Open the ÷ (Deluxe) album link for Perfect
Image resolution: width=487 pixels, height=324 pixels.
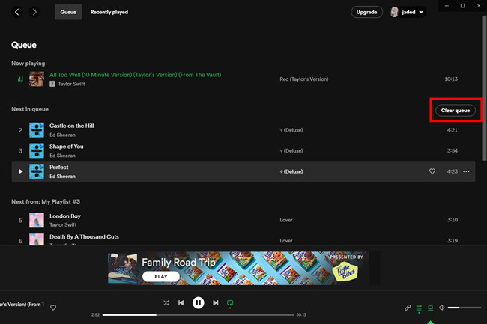tap(291, 171)
